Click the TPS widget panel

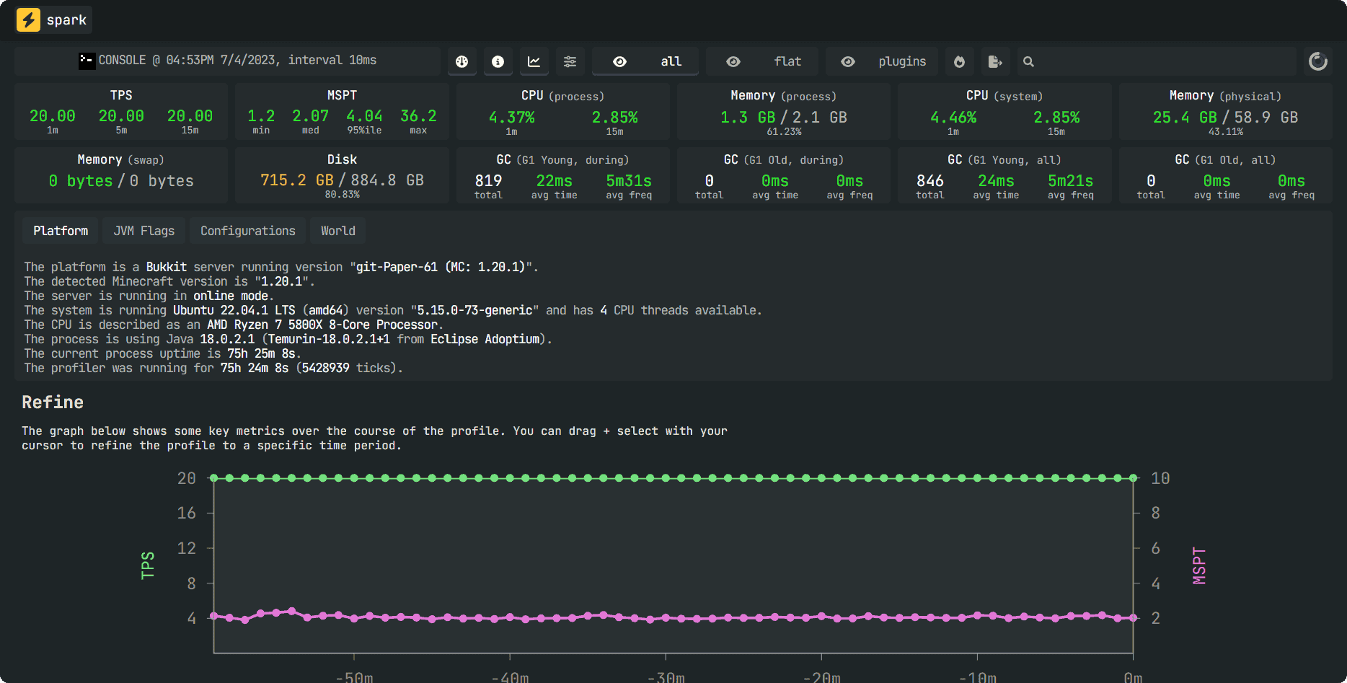121,112
